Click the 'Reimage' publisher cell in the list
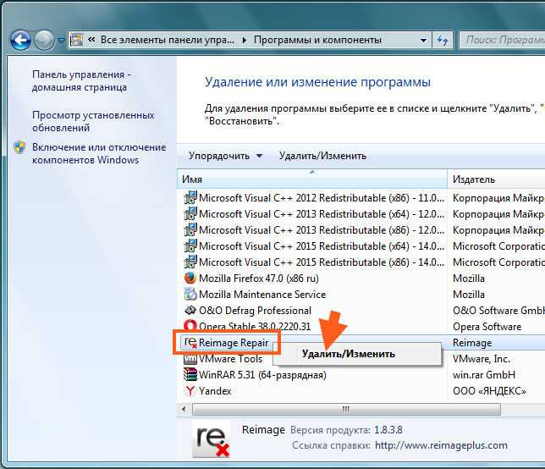 pos(472,343)
